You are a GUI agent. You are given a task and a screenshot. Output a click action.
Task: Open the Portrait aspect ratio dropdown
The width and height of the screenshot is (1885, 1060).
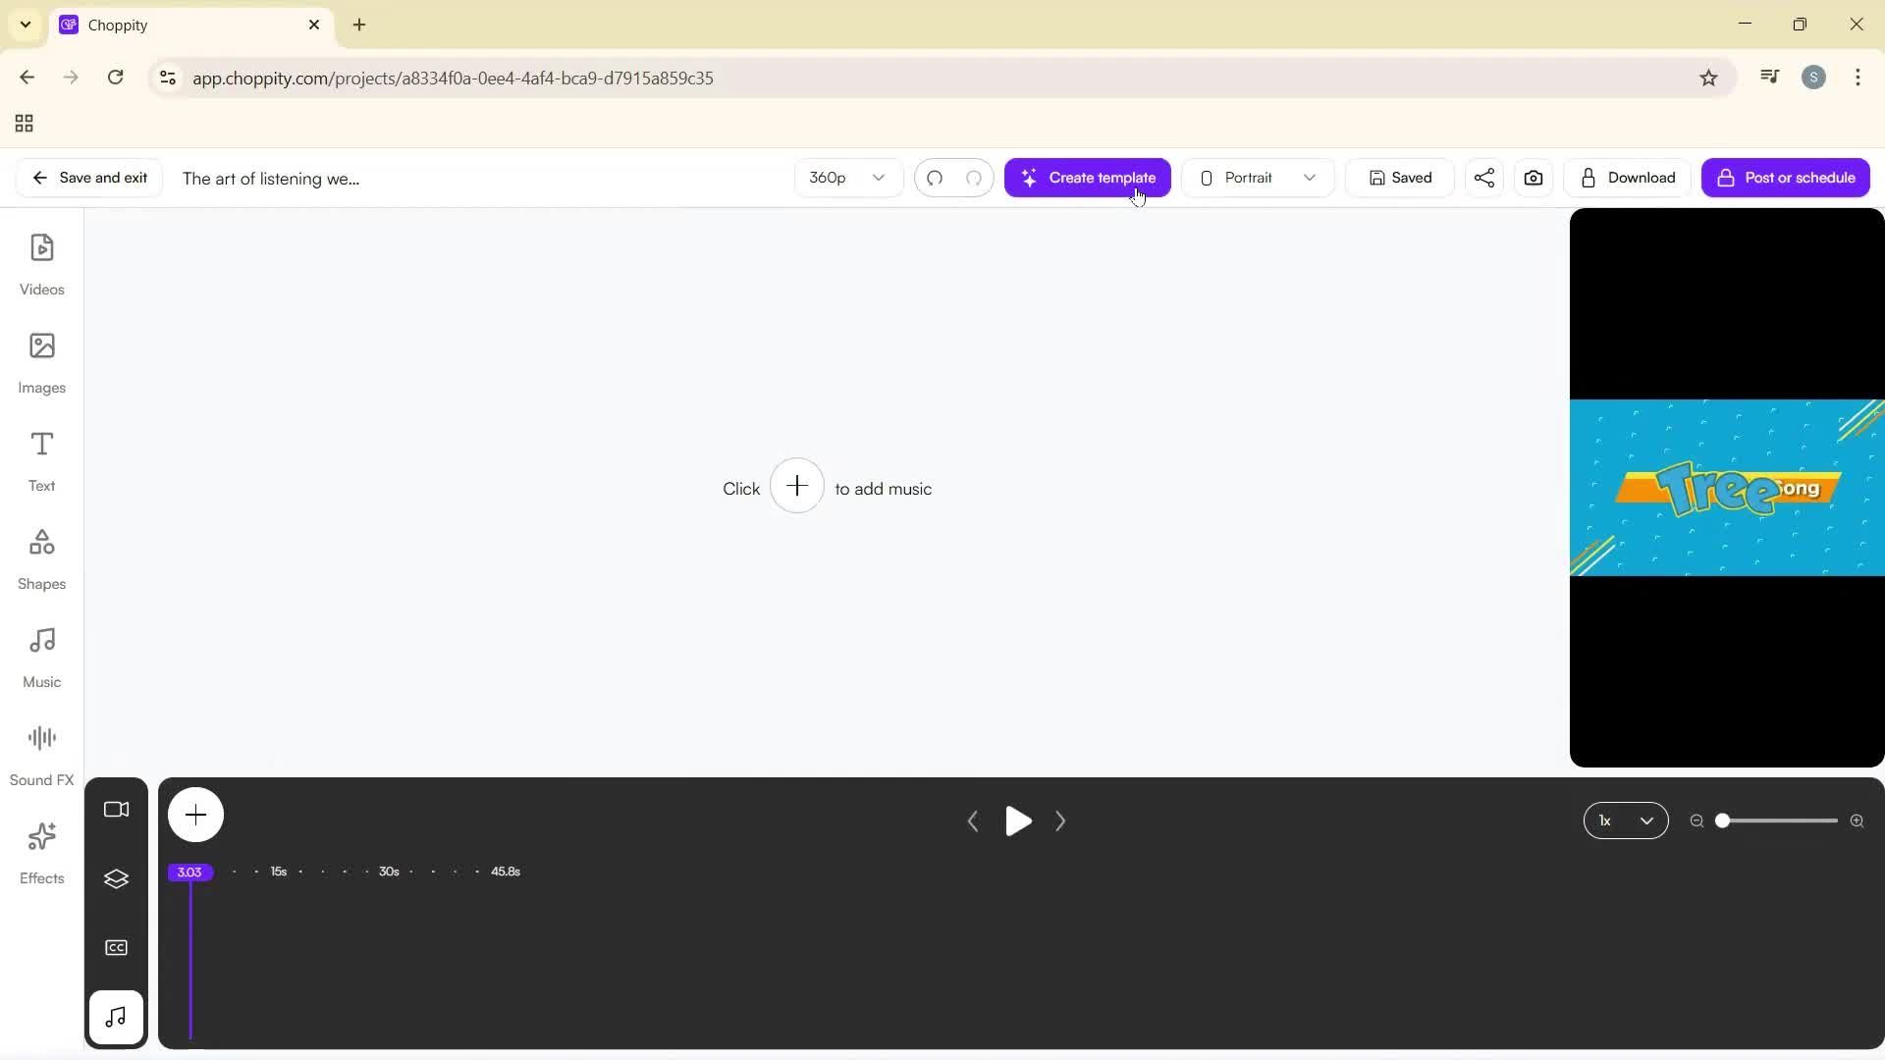[x=1257, y=178]
